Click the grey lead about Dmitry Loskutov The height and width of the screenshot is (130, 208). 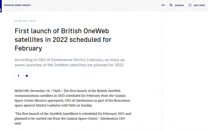70,63
